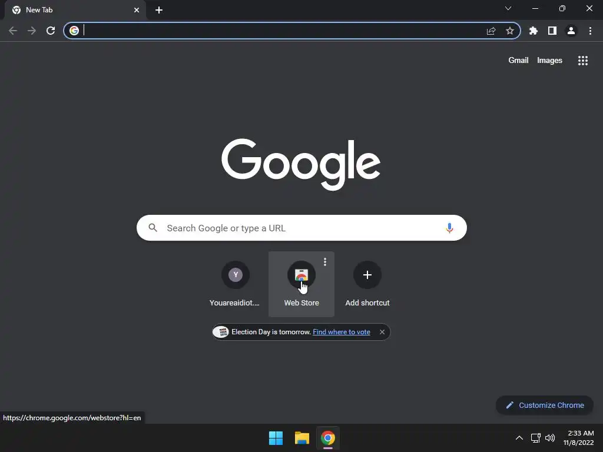Click the Google logo
Screen dimensions: 603x452
point(301,165)
